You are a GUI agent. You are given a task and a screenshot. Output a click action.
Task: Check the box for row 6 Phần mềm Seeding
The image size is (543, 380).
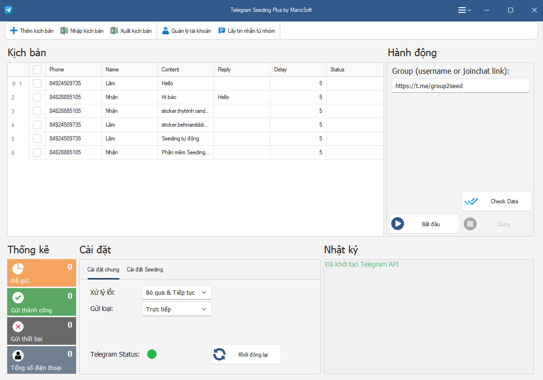coord(37,152)
